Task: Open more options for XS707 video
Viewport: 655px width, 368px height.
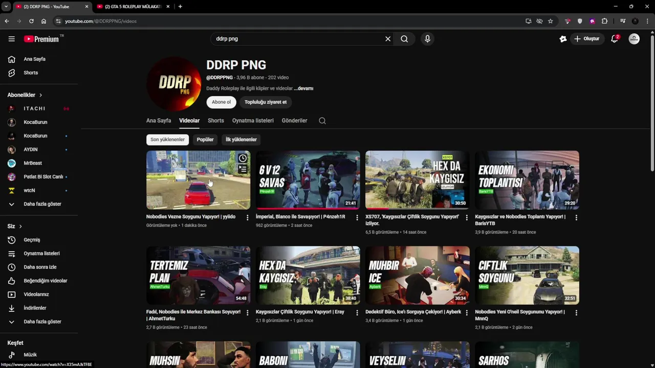Action: pyautogui.click(x=467, y=218)
